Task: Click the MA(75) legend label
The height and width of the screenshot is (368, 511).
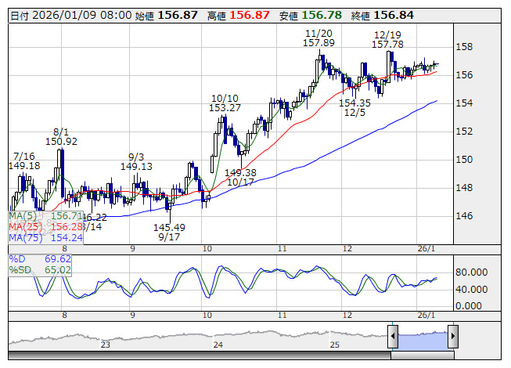Action: click(25, 237)
